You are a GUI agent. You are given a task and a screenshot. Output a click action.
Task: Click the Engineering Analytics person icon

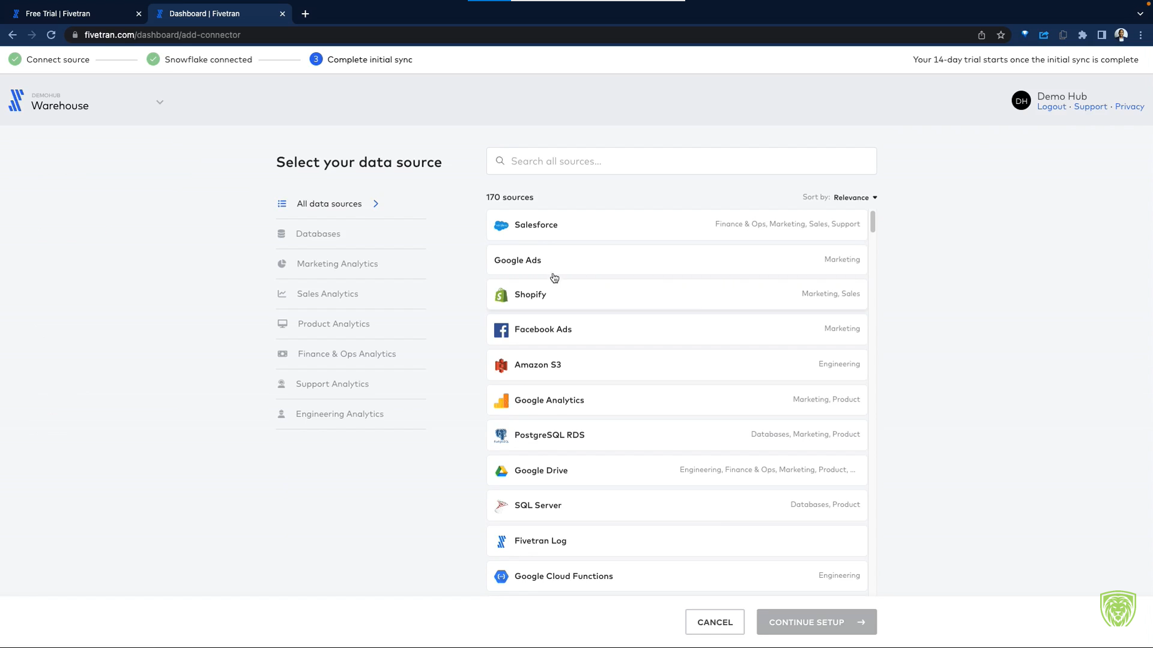281,414
